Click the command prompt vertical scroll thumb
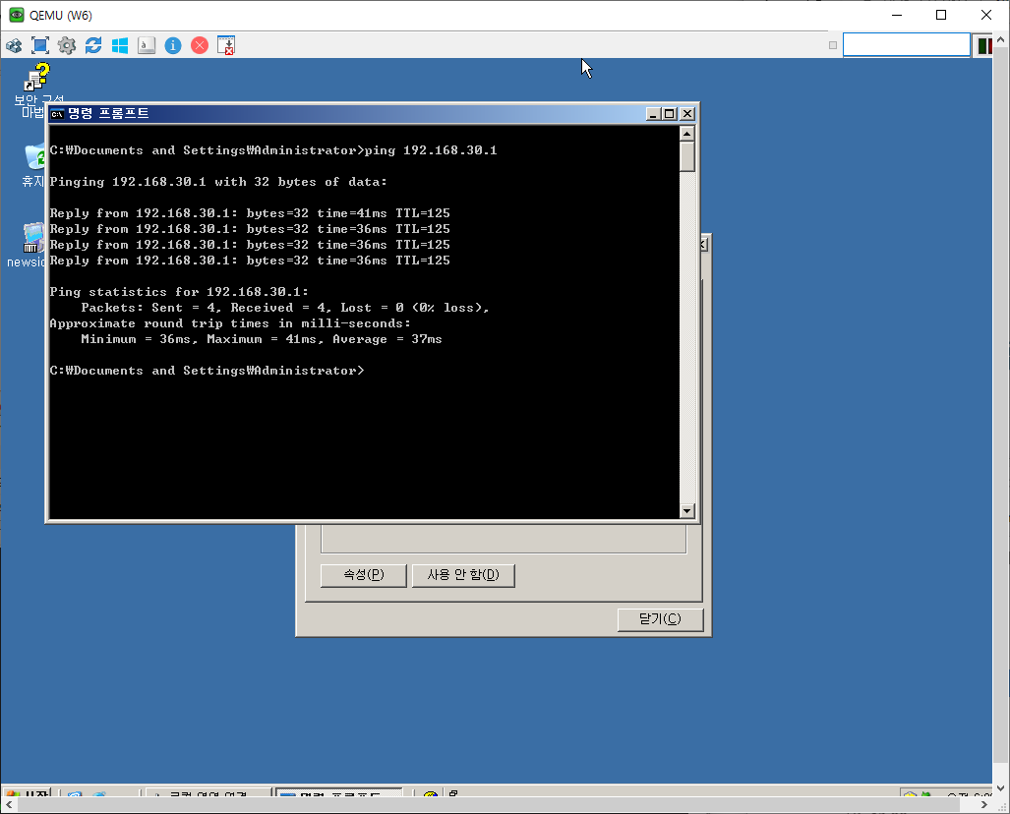The width and height of the screenshot is (1010, 814). click(686, 156)
